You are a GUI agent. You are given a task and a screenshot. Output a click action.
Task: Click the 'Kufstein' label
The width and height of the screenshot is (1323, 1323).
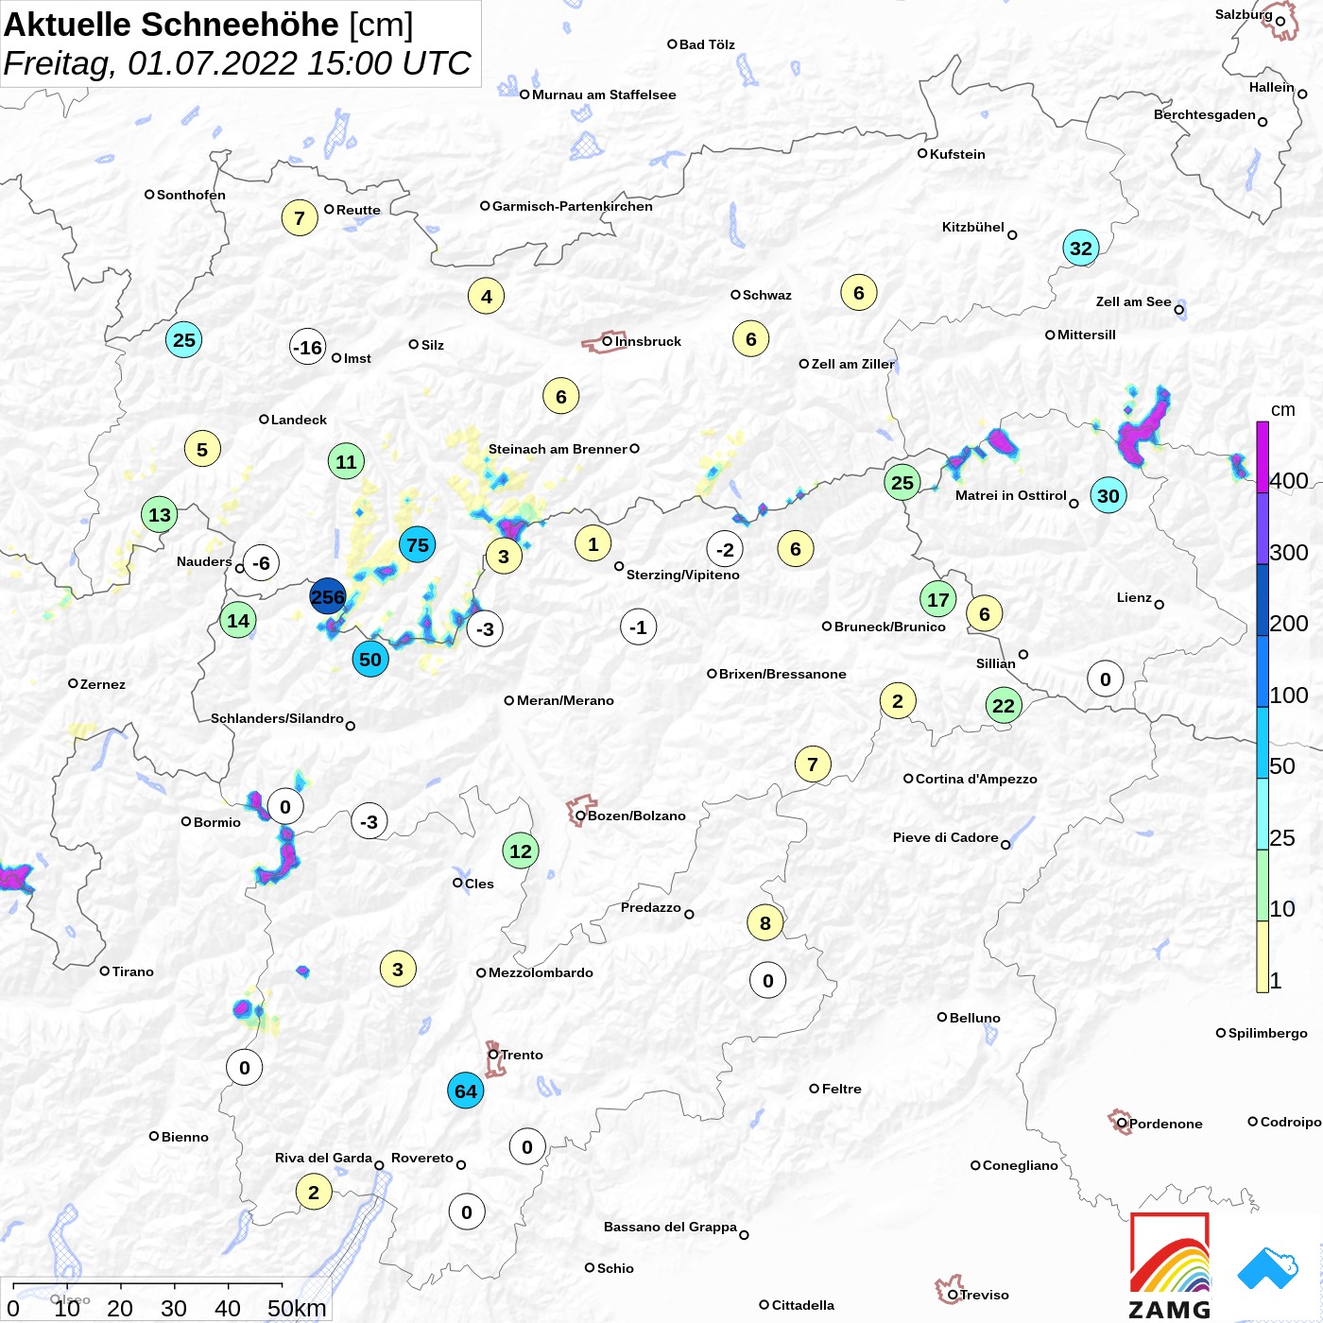[957, 154]
